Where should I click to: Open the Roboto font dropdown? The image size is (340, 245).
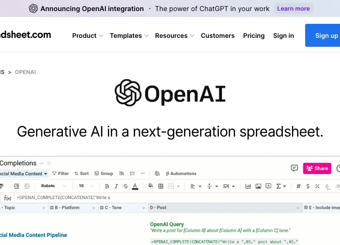(54, 186)
